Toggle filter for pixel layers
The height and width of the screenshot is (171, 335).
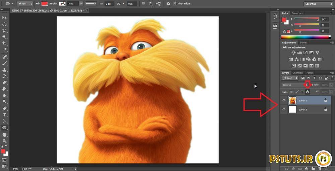[303, 78]
